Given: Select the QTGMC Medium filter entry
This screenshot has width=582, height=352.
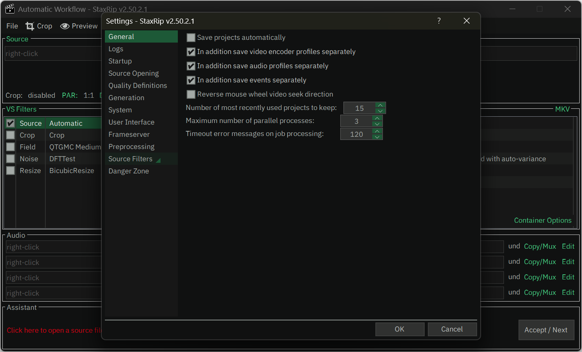Looking at the screenshot, I should pos(75,147).
